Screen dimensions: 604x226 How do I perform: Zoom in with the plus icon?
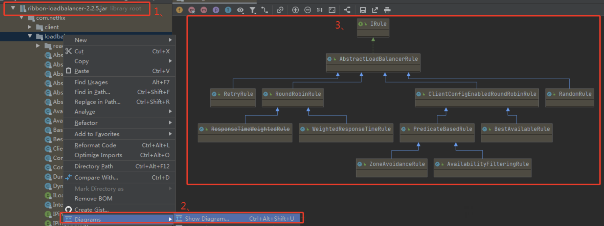295,10
